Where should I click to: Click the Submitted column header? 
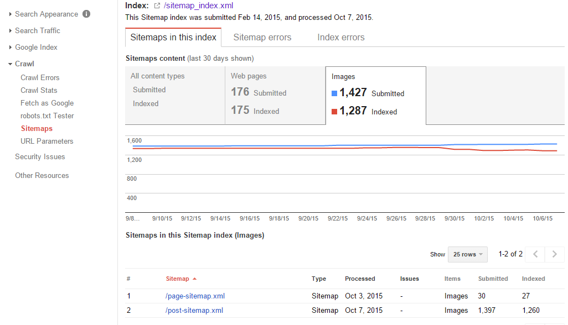[x=493, y=279]
